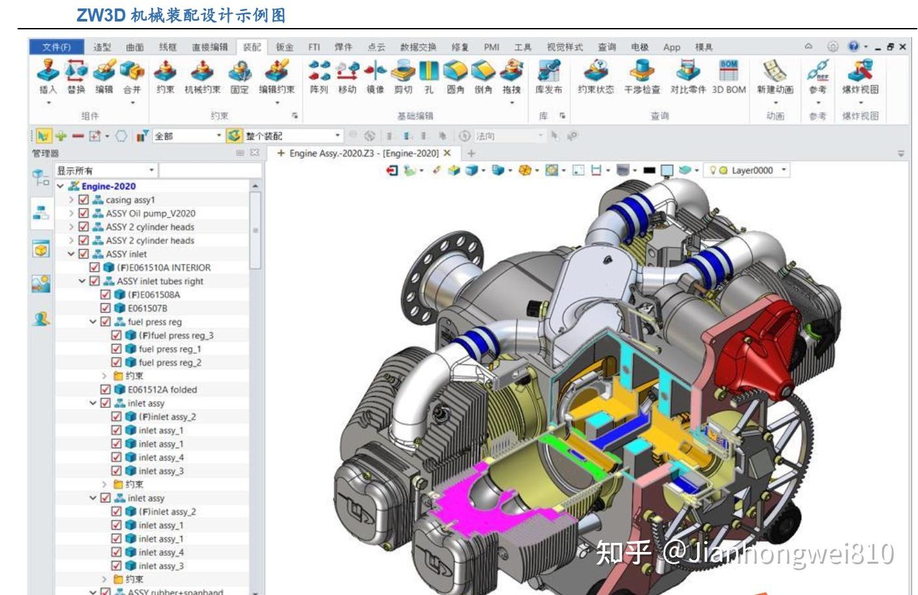Click the 插入 (Insert) component icon
Viewport: 918px width, 595px height.
click(48, 71)
